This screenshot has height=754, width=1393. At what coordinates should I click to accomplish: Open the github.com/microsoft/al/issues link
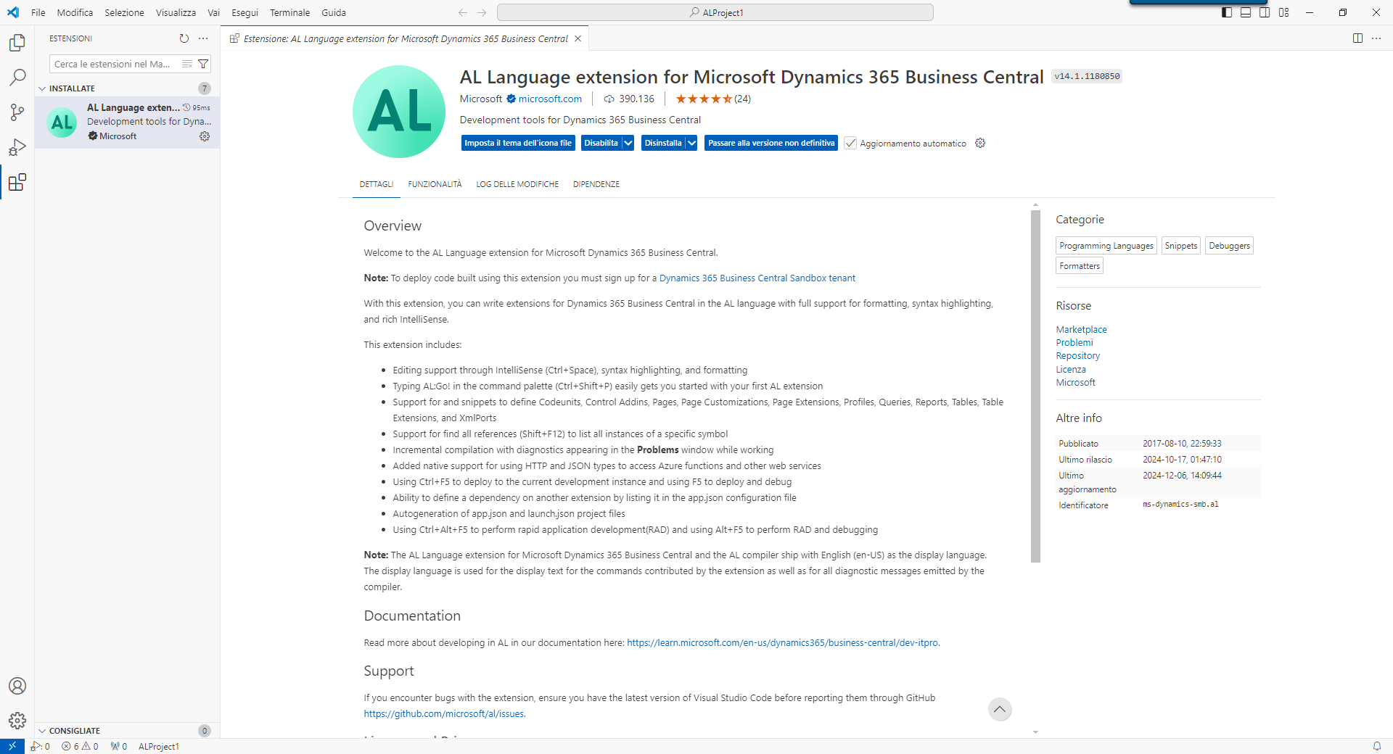445,713
